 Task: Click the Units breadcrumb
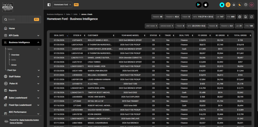tap(76, 14)
